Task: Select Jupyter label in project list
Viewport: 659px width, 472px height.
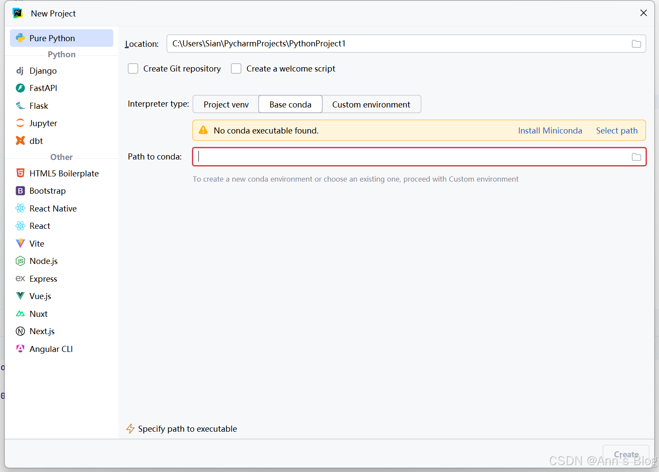Action: pos(43,123)
